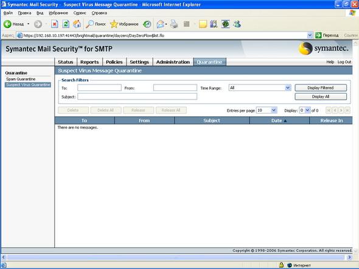Click the page icon in the address bar
The height and width of the screenshot is (269, 359).
click(20, 35)
